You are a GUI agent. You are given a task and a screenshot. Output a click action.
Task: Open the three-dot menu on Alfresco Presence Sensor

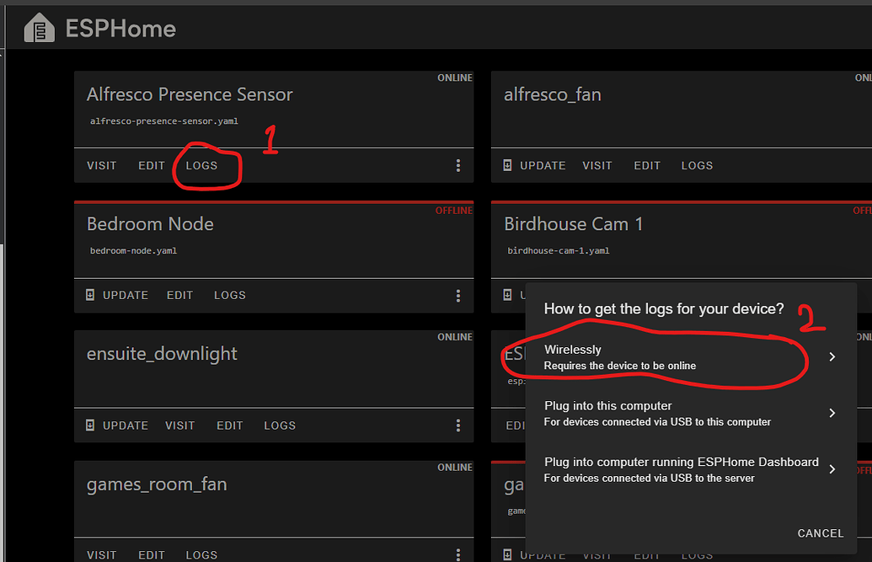(x=458, y=165)
